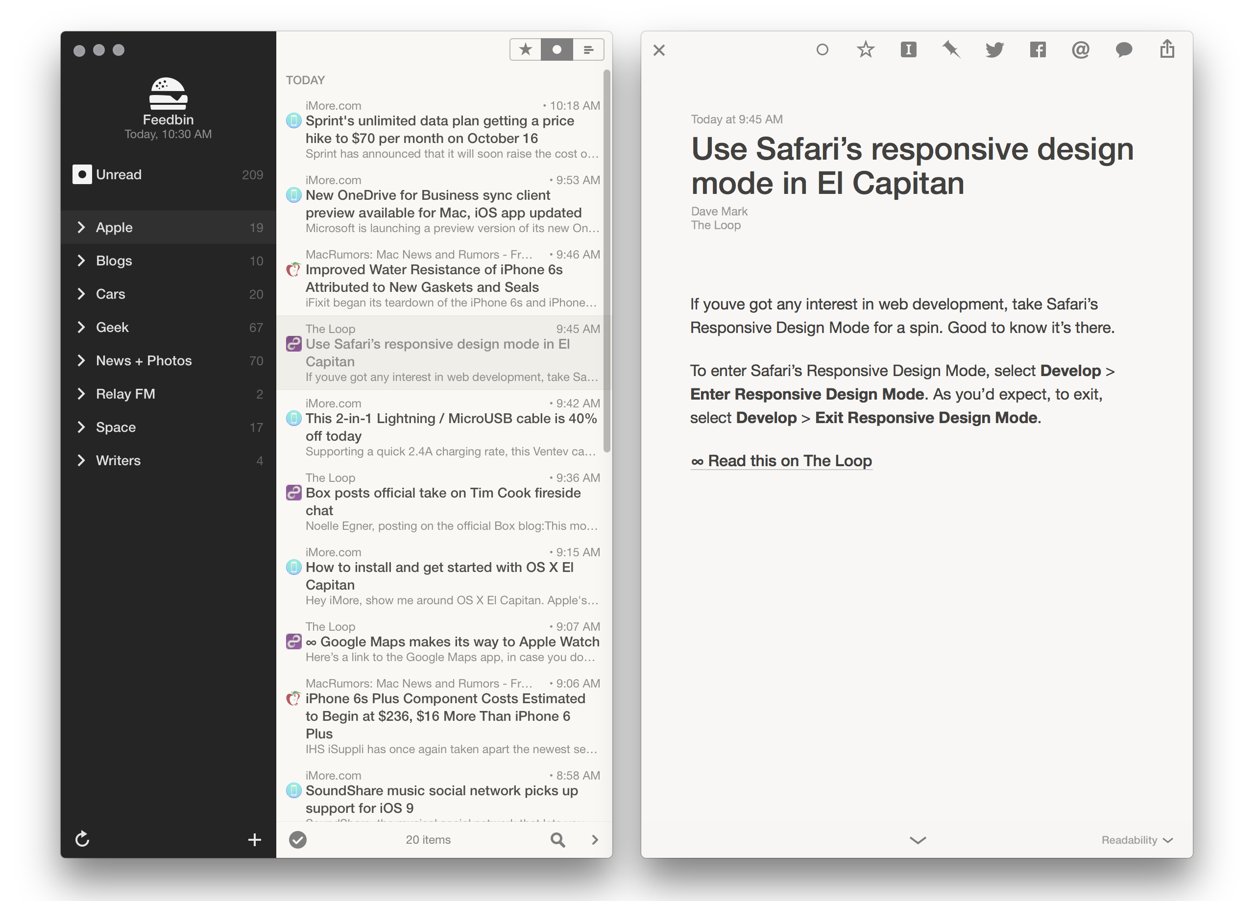Click iMore icon beside Sprint article
Screen dimensions: 1258x901
[x=293, y=120]
